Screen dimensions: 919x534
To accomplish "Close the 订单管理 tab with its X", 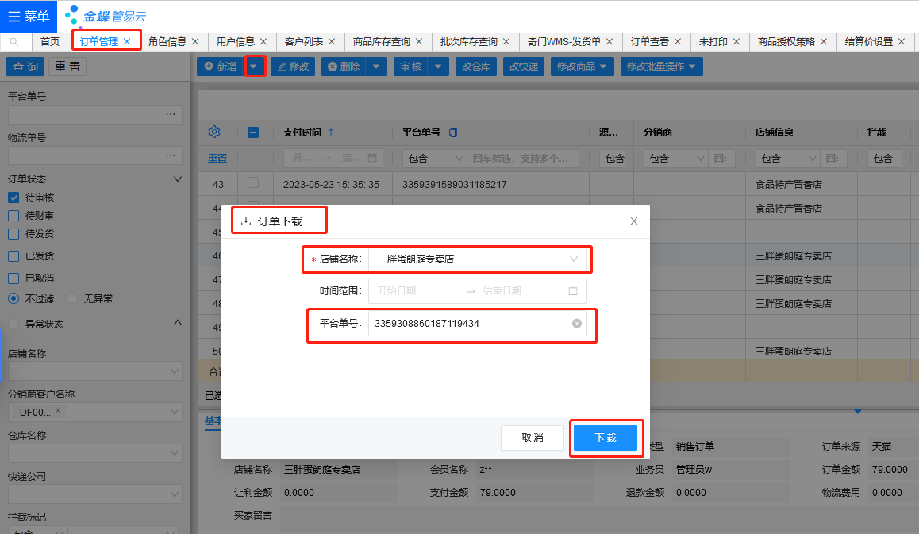I will coord(127,42).
